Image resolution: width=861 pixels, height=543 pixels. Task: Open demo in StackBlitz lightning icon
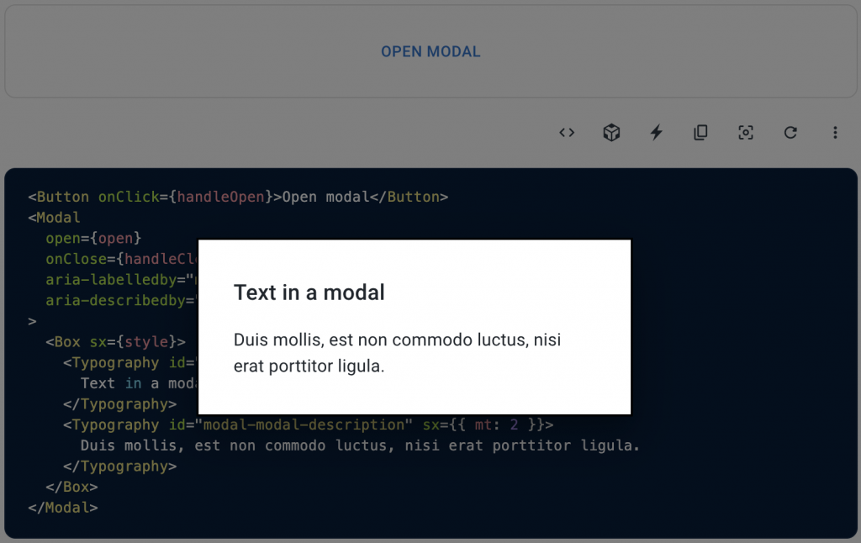pos(656,132)
